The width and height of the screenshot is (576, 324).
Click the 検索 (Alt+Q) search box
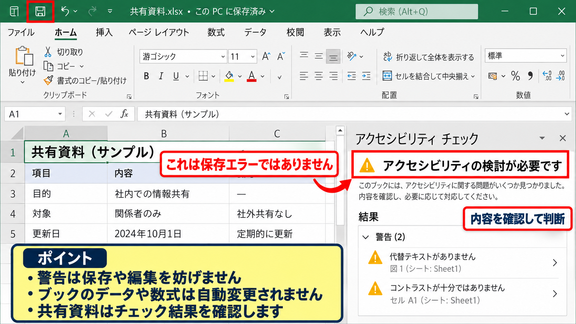417,12
